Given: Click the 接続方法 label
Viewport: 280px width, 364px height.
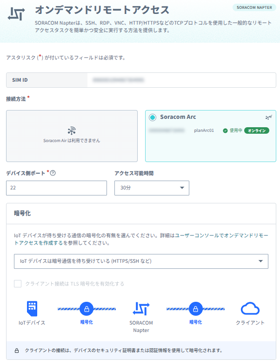Looking at the screenshot, I should click(x=16, y=99).
